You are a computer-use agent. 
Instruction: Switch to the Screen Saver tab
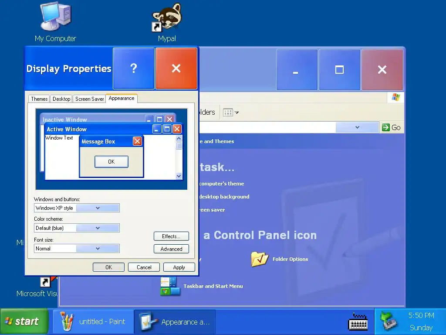click(x=89, y=99)
